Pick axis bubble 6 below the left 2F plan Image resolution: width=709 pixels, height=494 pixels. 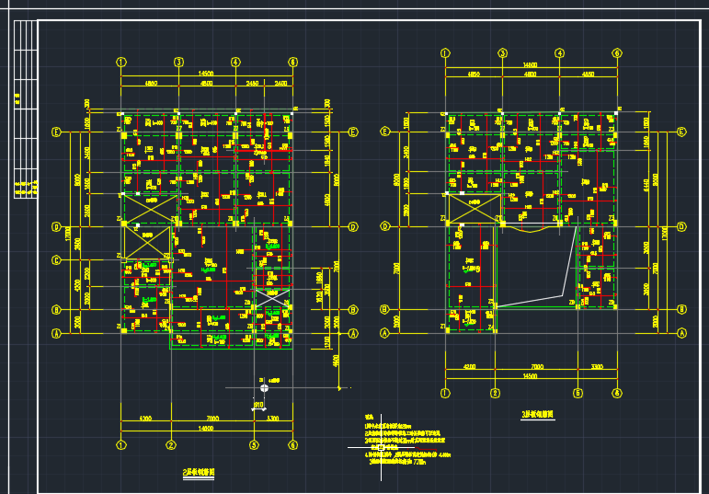(293, 445)
